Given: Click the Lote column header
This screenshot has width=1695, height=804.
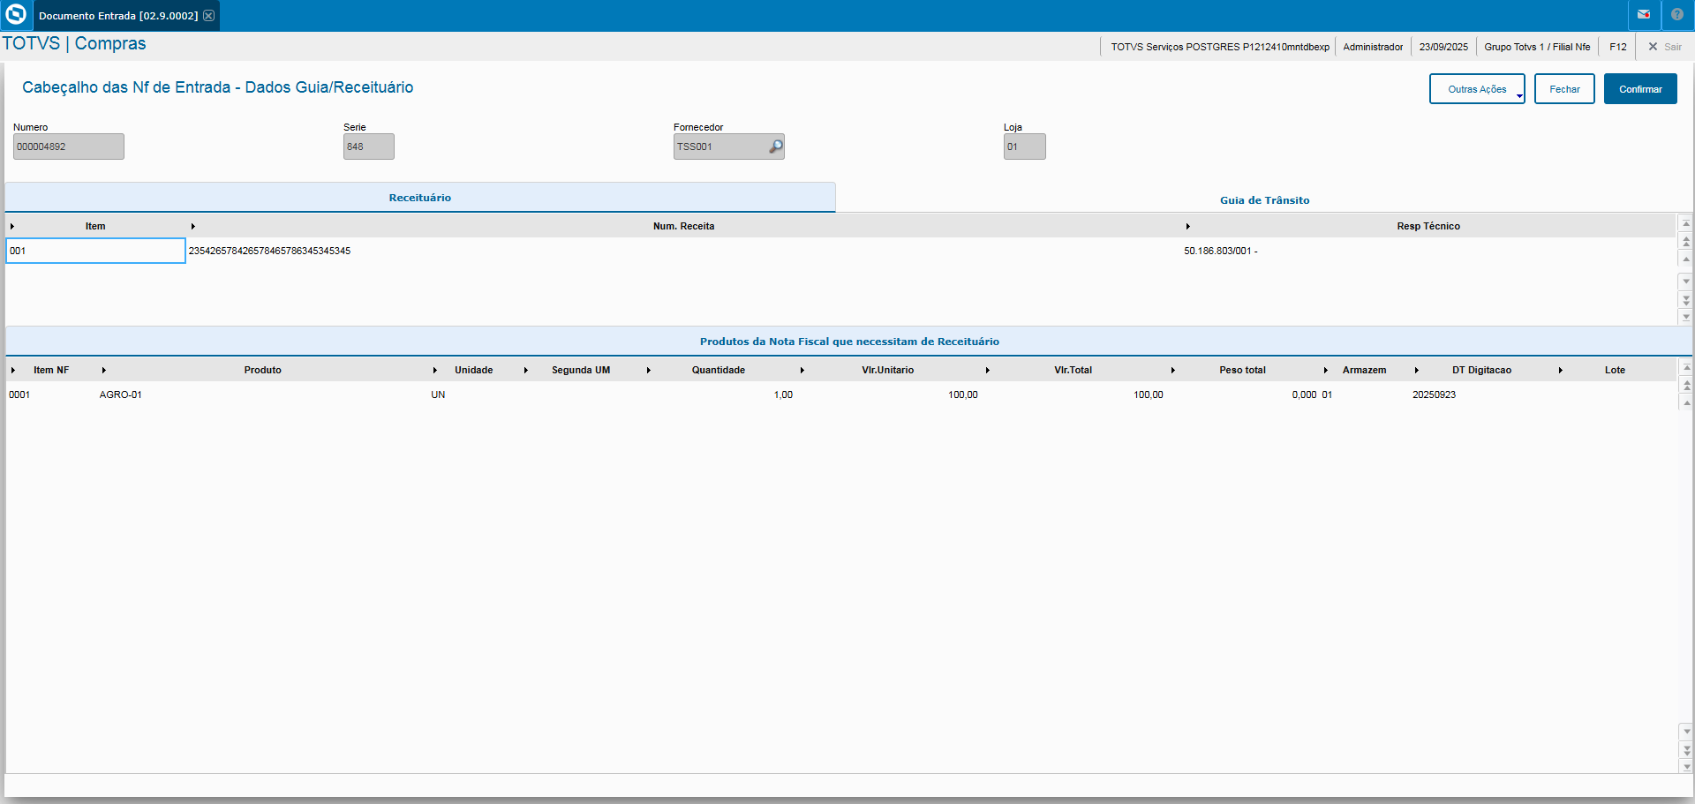Looking at the screenshot, I should (x=1615, y=370).
